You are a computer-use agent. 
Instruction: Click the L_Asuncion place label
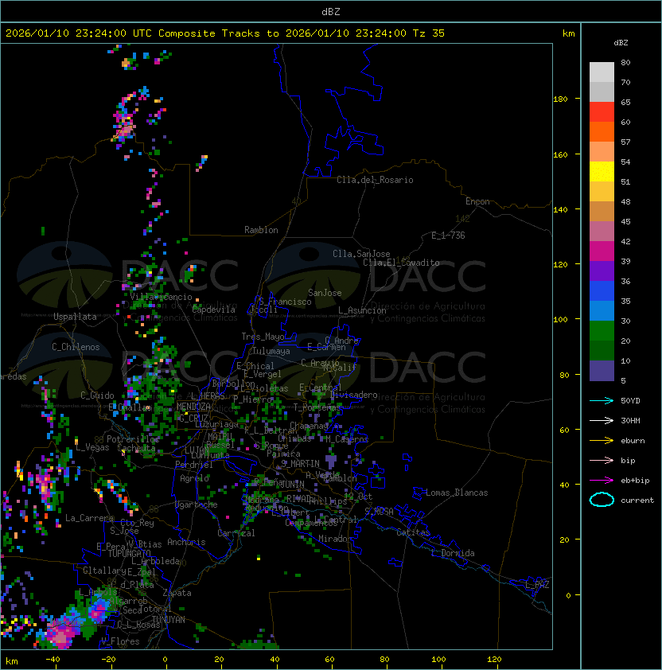coord(362,310)
